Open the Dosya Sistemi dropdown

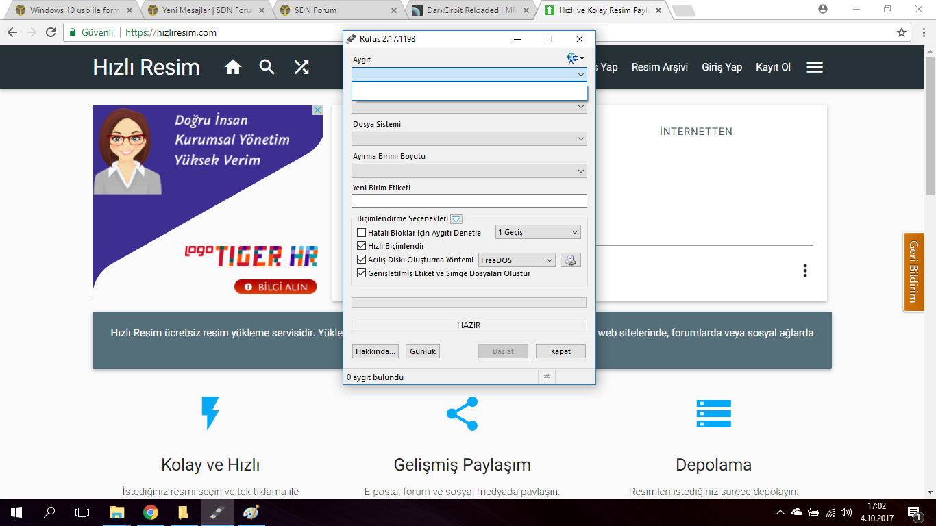click(x=469, y=139)
